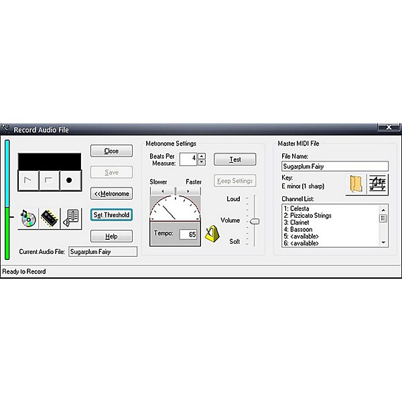
Task: Click the Play transport button
Action: click(28, 180)
